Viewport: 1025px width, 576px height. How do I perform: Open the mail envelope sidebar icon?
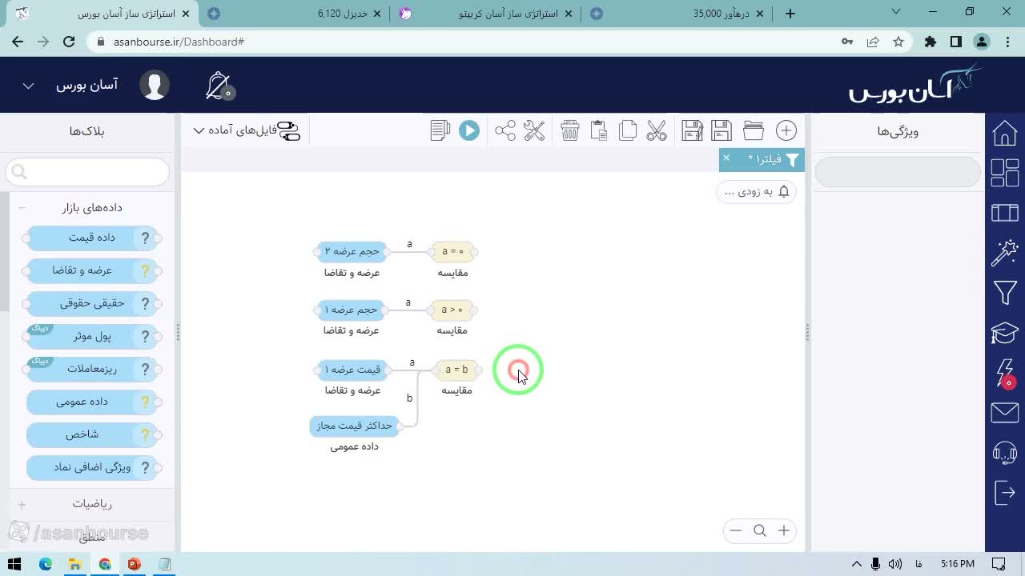point(1005,413)
